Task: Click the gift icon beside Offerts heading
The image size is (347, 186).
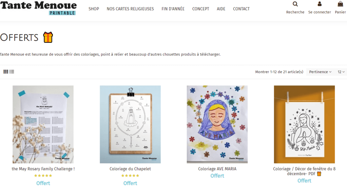Action: [48, 37]
